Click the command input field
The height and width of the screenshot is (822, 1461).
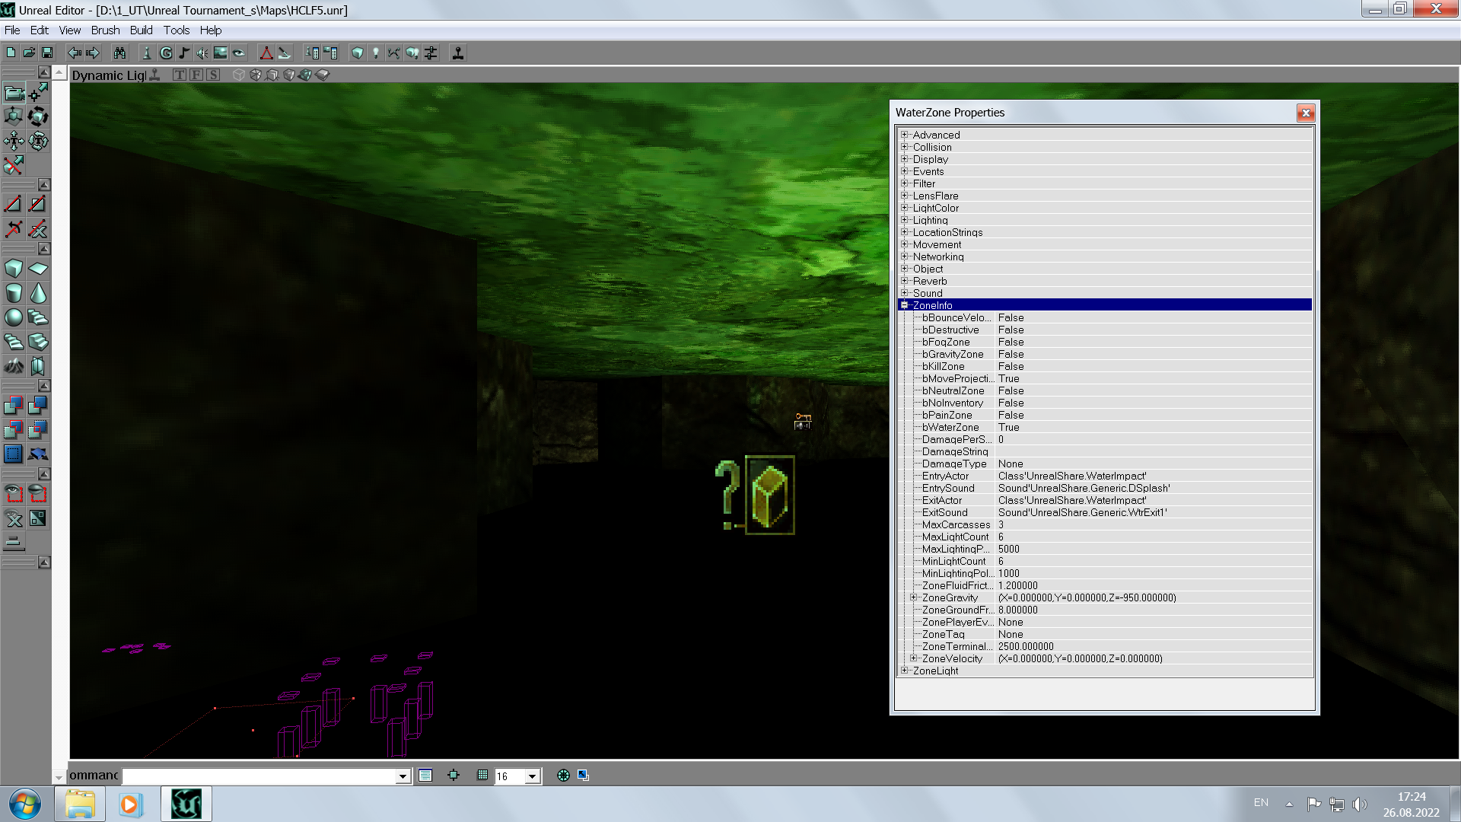click(259, 776)
